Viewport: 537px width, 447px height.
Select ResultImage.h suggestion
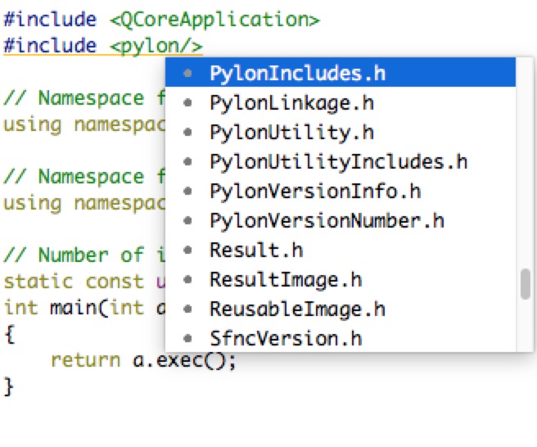click(341, 279)
